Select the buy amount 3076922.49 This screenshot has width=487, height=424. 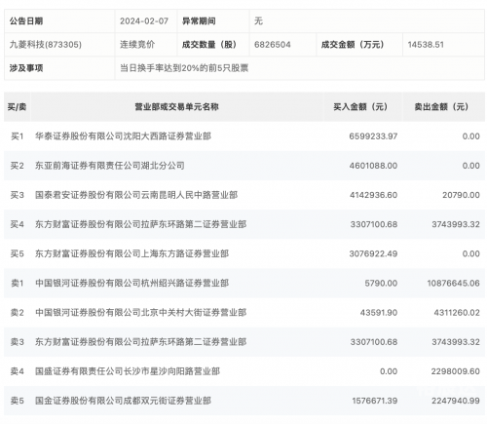373,253
